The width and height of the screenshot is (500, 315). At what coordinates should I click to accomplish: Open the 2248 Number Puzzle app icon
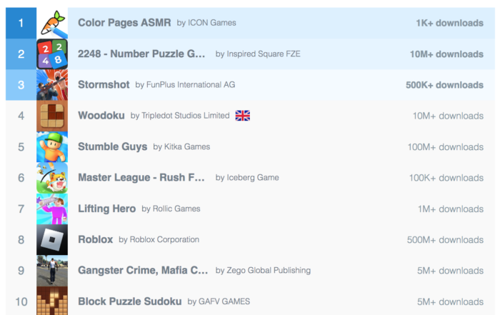[x=52, y=54]
